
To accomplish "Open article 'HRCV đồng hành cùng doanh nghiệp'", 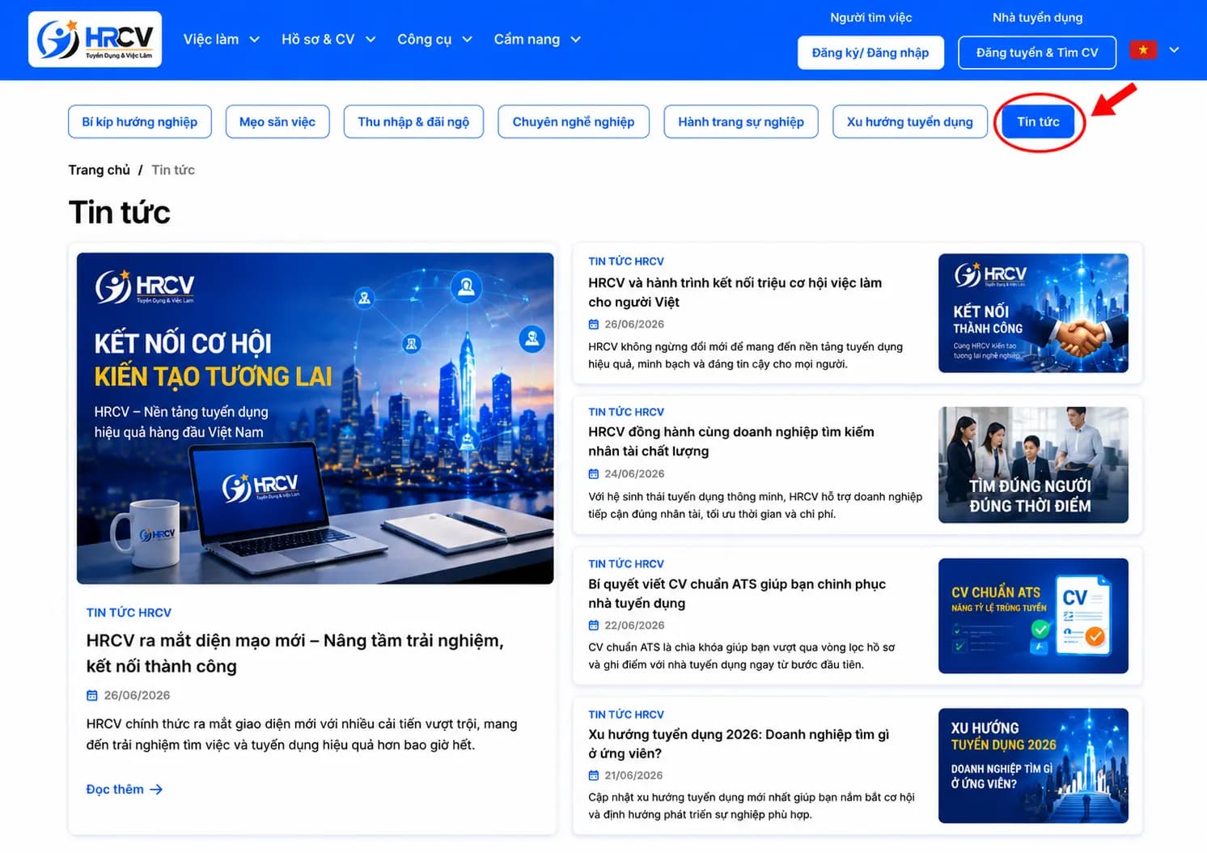I will pyautogui.click(x=731, y=441).
